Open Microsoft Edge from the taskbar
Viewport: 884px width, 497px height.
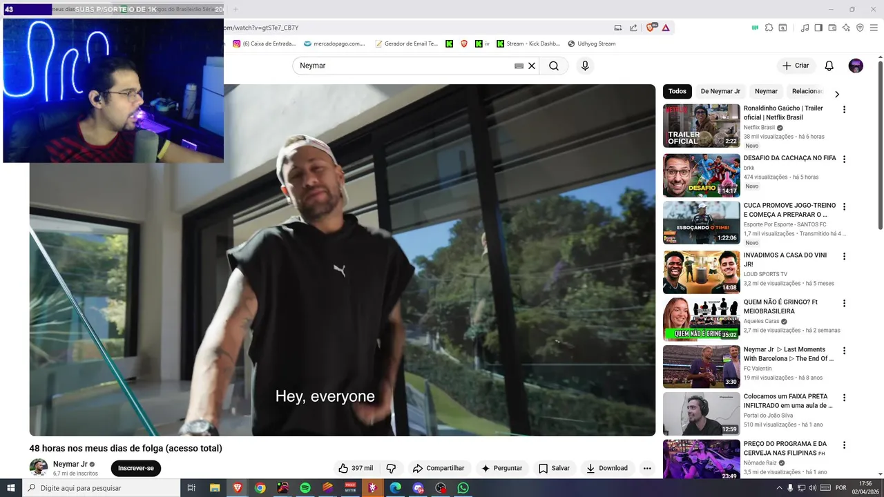click(395, 488)
